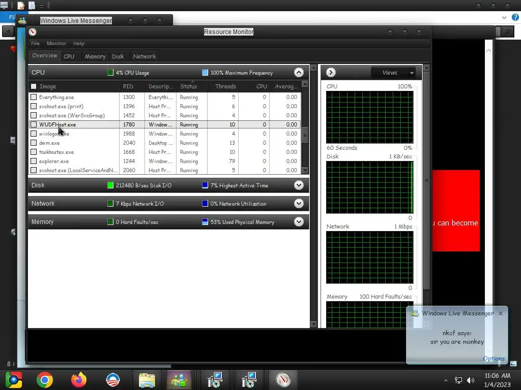Click the svchost.exe (LocalServiceAndN... row
This screenshot has width=521, height=390.
(x=165, y=170)
